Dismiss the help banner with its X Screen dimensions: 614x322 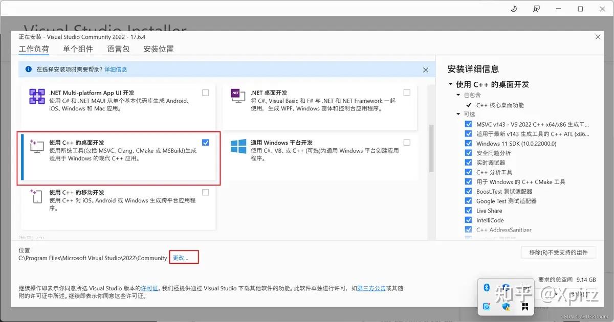(425, 70)
